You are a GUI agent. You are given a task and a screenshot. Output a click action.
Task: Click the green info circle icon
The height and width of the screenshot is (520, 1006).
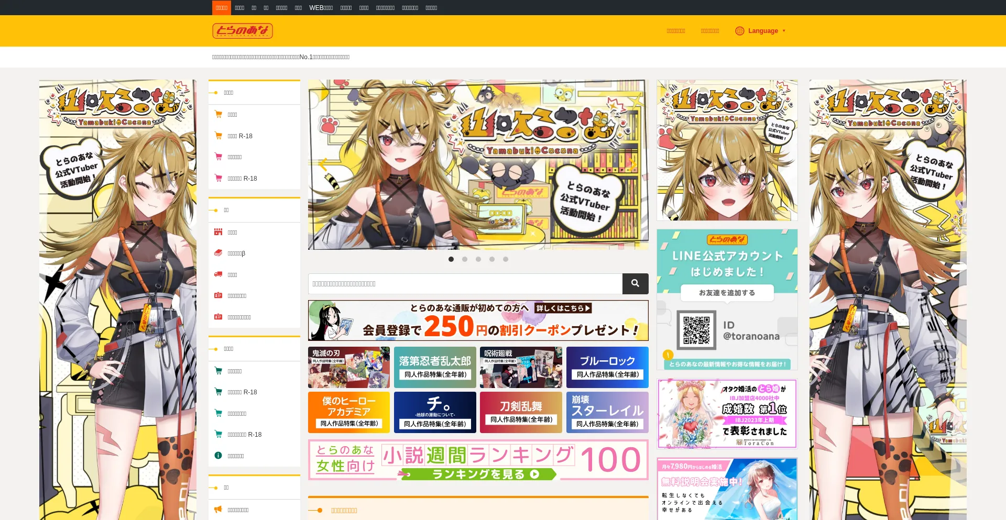pos(218,456)
